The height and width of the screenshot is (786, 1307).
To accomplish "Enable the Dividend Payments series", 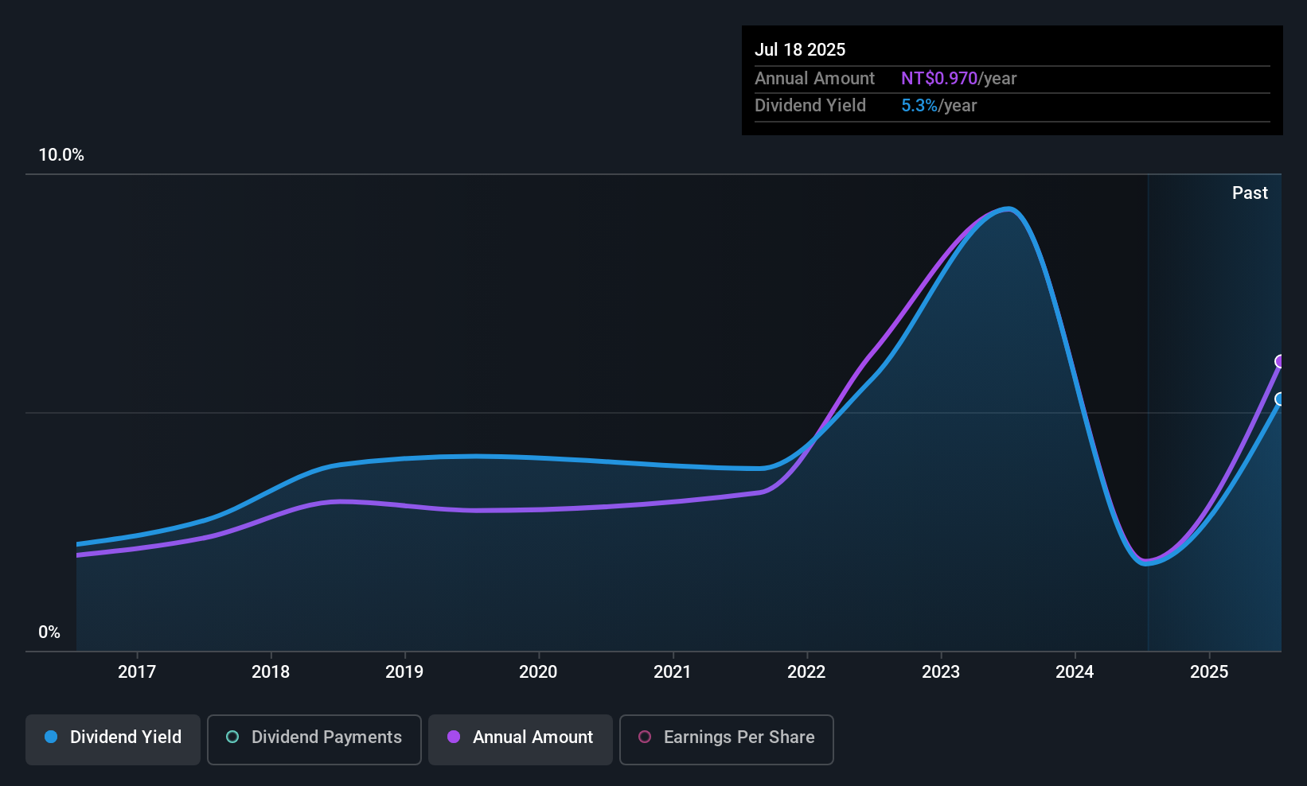I will 314,738.
